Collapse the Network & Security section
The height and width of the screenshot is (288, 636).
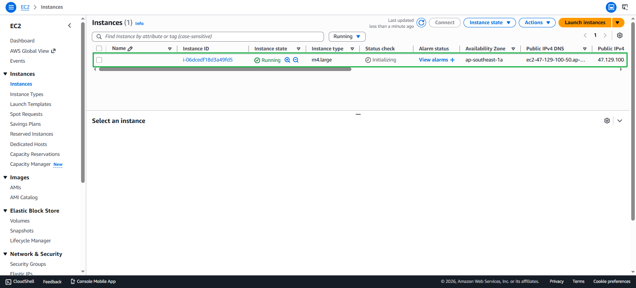coord(5,254)
